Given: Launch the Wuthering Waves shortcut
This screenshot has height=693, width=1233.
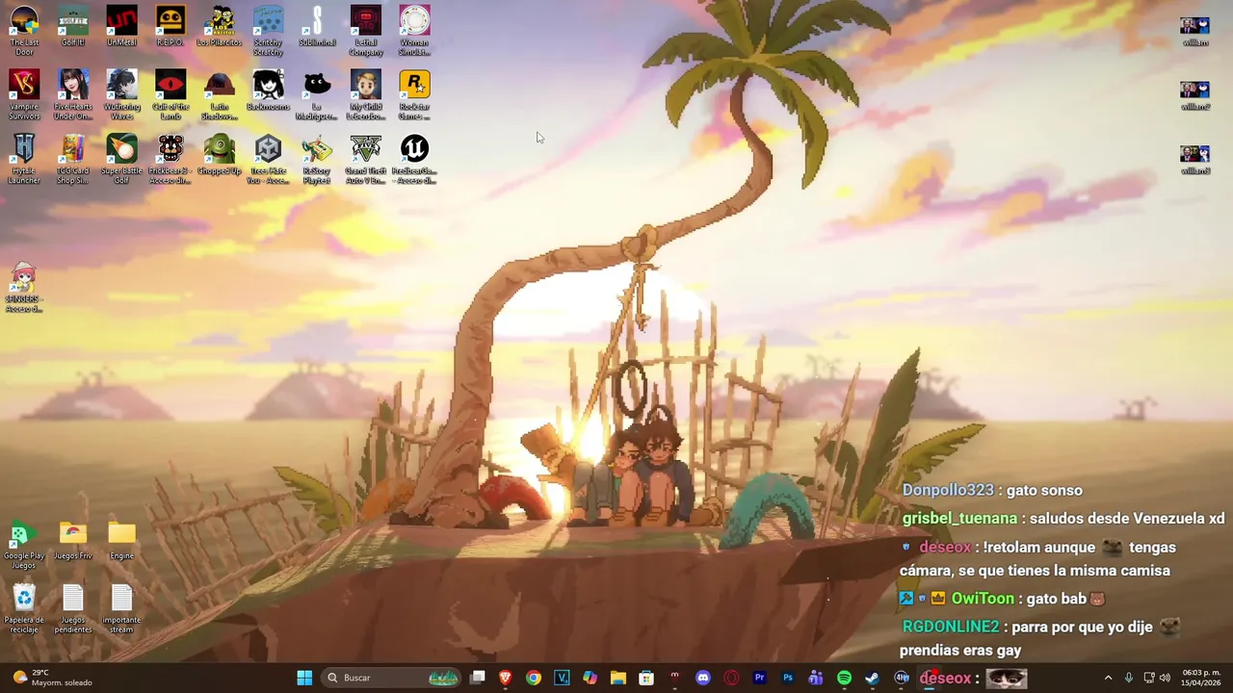Looking at the screenshot, I should coord(121,95).
